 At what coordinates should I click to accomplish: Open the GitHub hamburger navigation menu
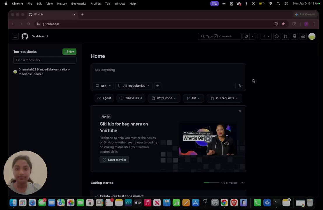click(x=15, y=36)
